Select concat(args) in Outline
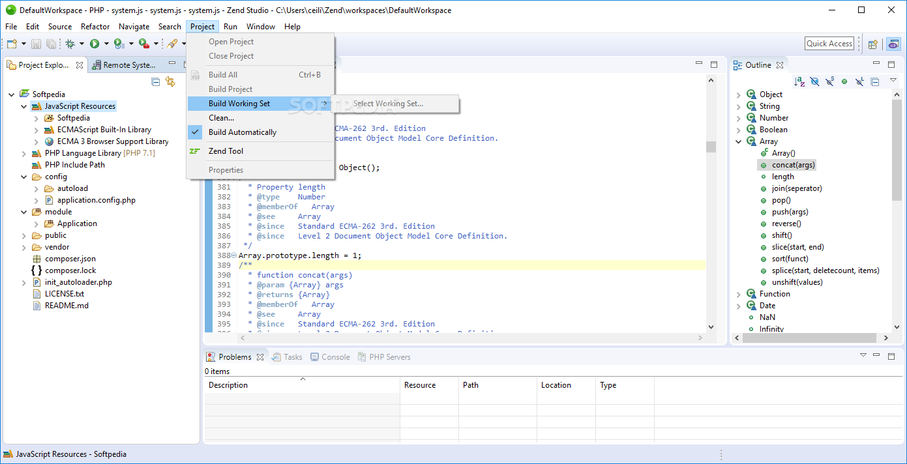Image resolution: width=907 pixels, height=464 pixels. point(793,165)
